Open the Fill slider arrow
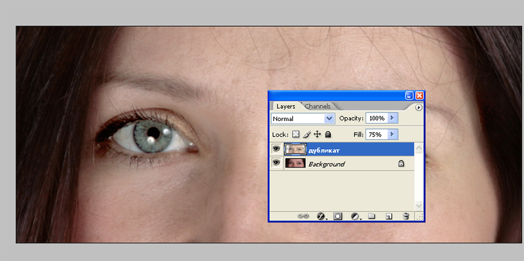Screen dimensions: 524x261 pyautogui.click(x=392, y=135)
